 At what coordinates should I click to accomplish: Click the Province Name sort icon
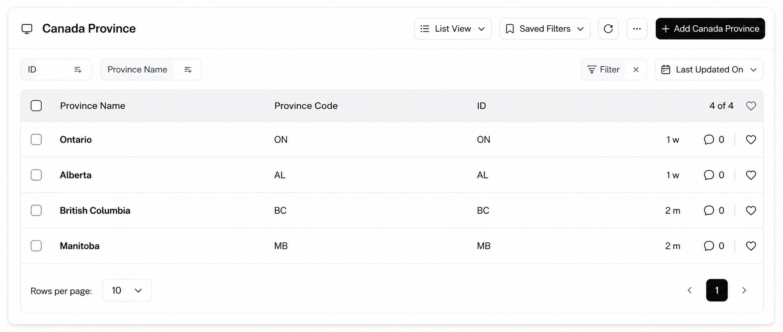188,70
